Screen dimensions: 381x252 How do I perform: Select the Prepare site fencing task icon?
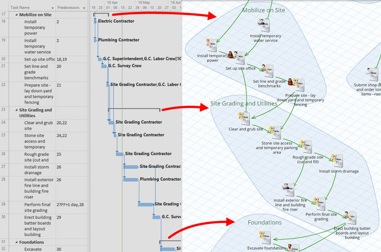(x=298, y=85)
